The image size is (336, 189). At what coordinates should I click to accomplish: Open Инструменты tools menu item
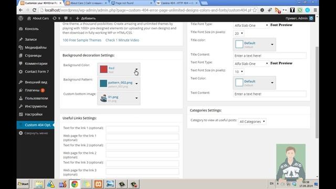click(35, 106)
